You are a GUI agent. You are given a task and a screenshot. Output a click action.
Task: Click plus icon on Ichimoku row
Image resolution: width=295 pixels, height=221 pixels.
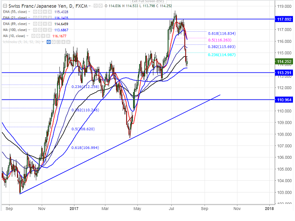[x=63, y=42]
